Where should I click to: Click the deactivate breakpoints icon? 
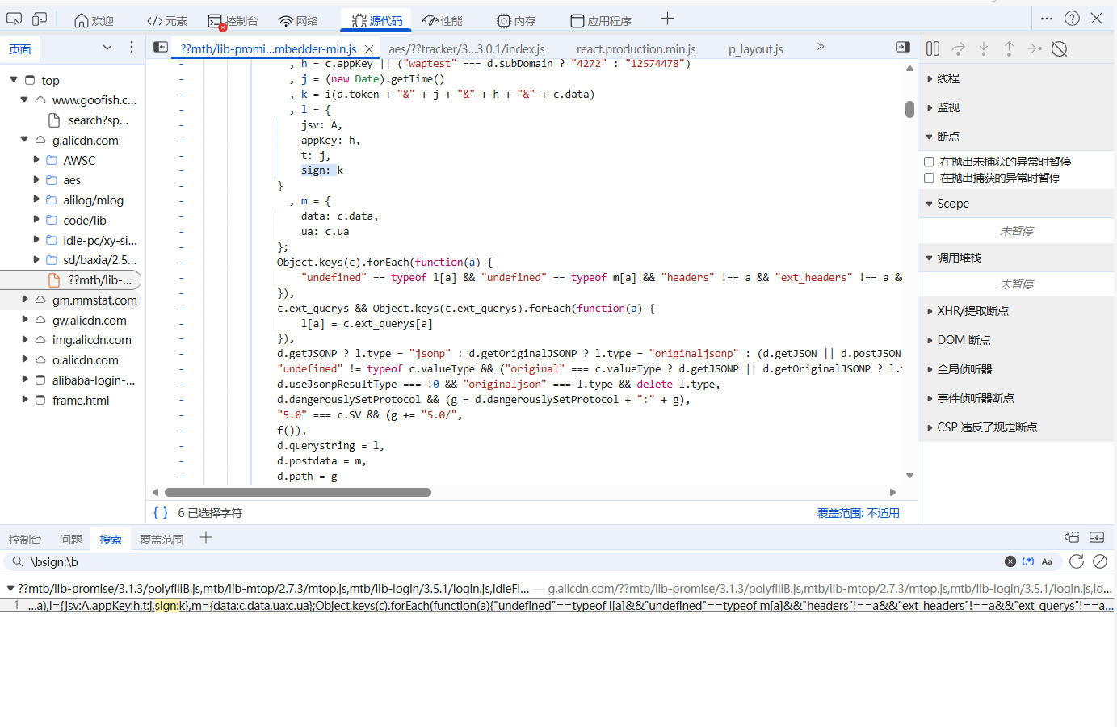click(x=1060, y=48)
